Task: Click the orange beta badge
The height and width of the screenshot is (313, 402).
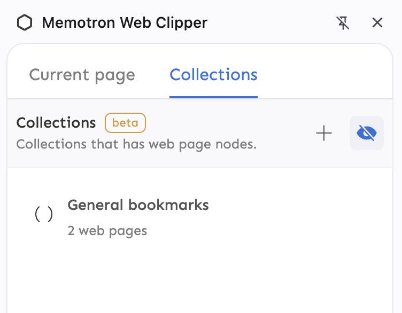Action: tap(125, 123)
